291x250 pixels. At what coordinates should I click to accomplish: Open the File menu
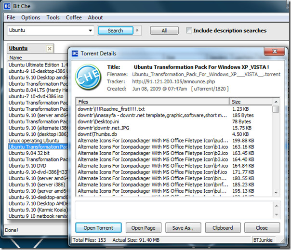11,17
